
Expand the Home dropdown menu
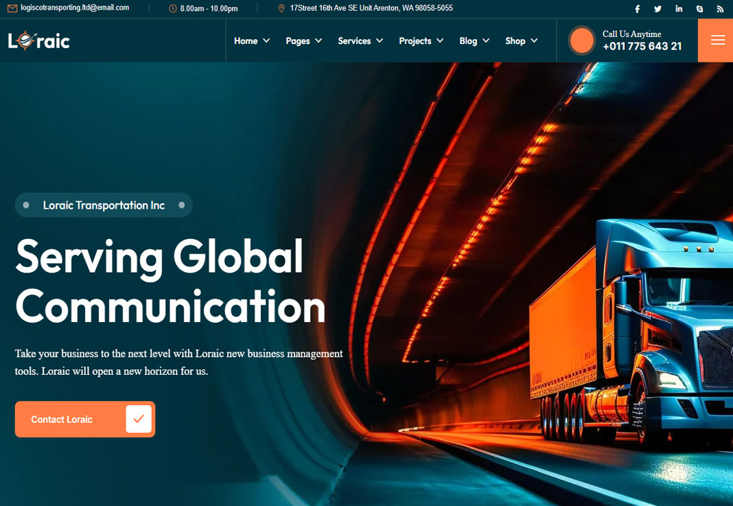tap(252, 41)
